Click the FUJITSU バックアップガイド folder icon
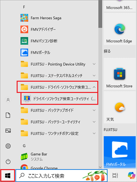This screenshot has height=182, width=137. (24, 110)
